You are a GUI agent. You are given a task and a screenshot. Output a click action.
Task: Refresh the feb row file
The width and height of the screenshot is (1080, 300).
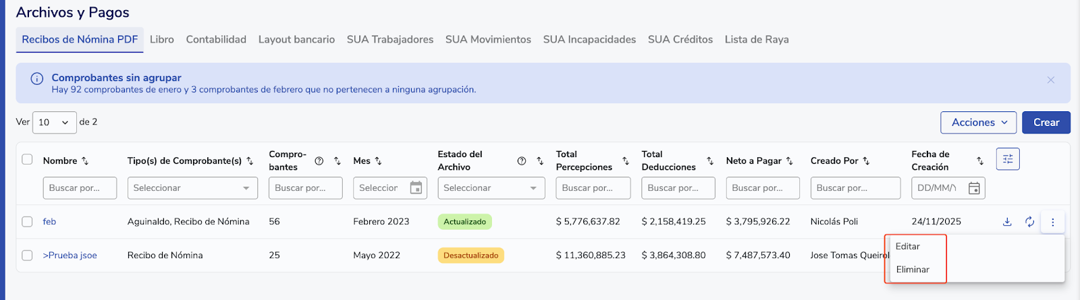(x=1029, y=222)
